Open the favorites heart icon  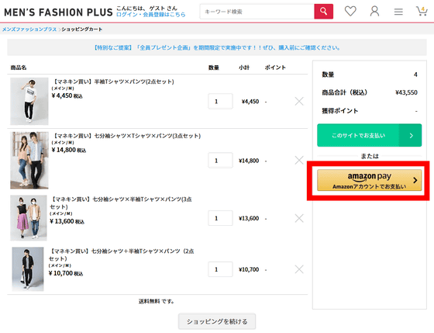tap(350, 12)
